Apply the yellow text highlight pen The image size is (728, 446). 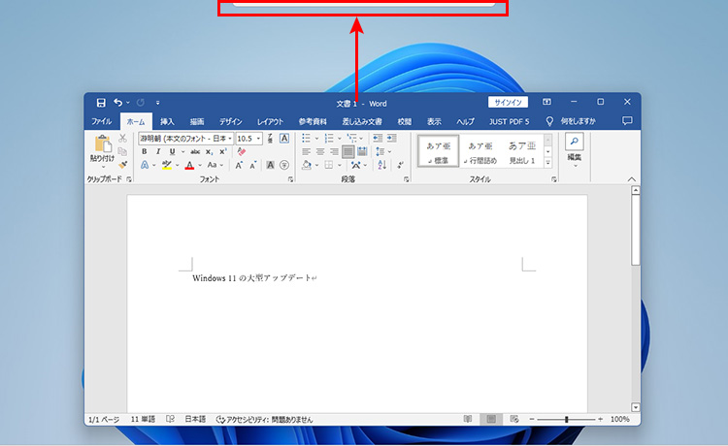click(167, 165)
